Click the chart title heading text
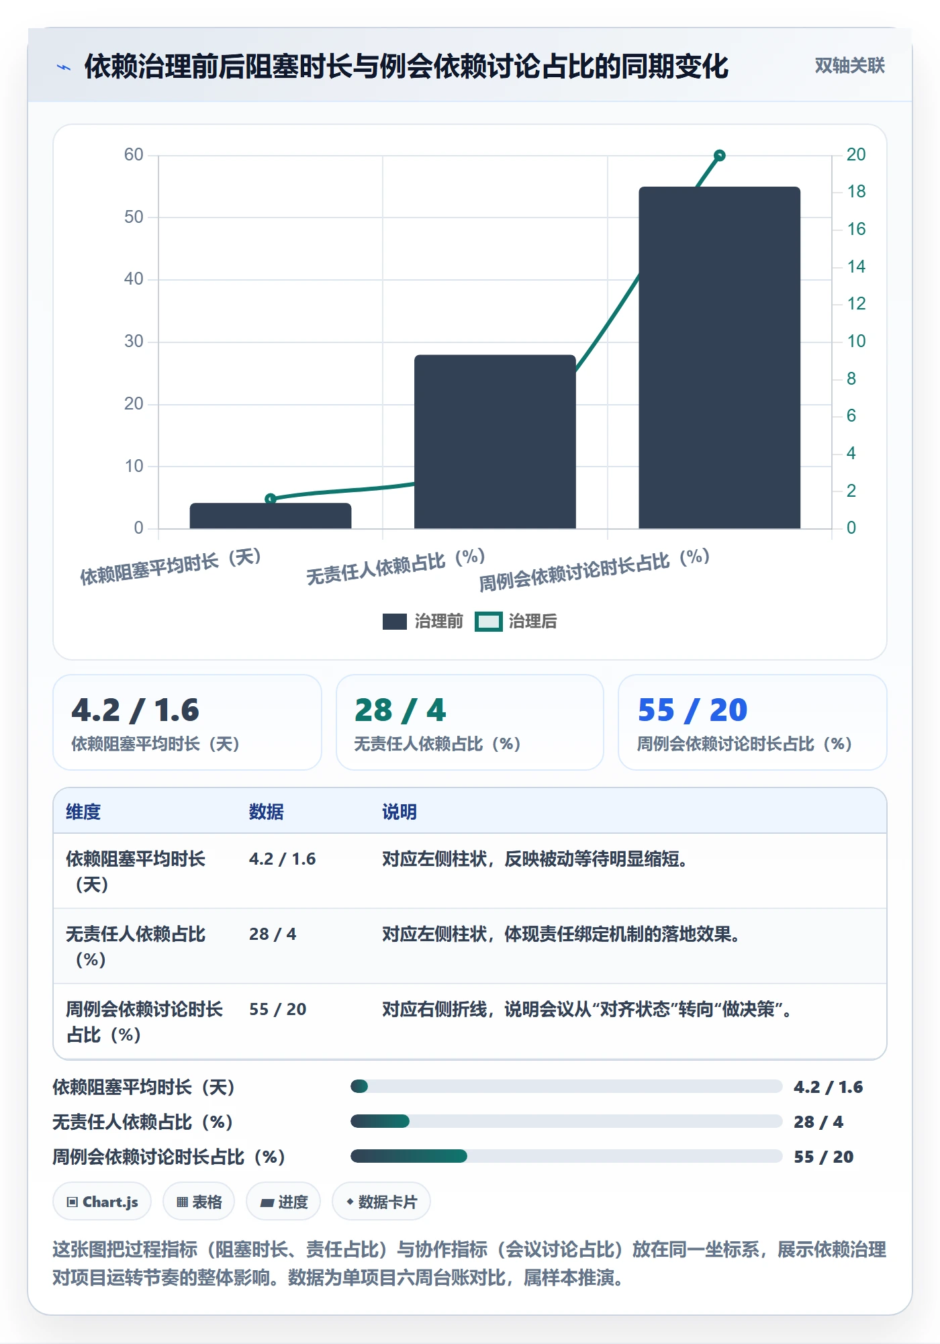Screen dimensions: 940x1344 (x=406, y=66)
